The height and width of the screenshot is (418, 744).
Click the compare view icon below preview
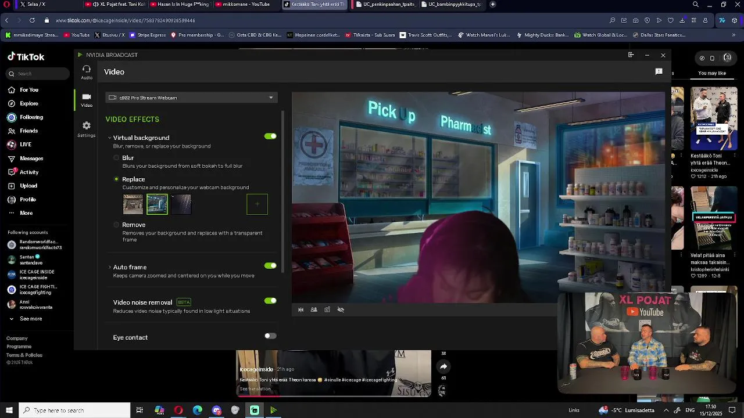click(314, 309)
